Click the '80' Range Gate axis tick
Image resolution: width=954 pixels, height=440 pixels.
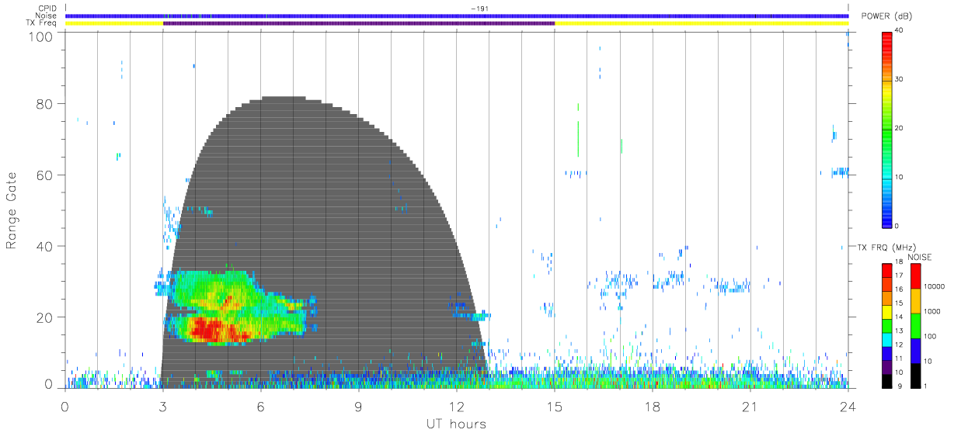(45, 104)
